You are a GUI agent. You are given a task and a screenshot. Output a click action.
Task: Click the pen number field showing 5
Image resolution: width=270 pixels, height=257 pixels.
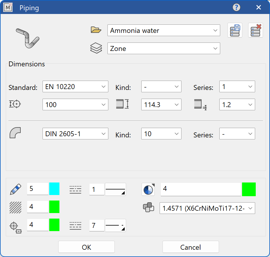click(x=38, y=189)
